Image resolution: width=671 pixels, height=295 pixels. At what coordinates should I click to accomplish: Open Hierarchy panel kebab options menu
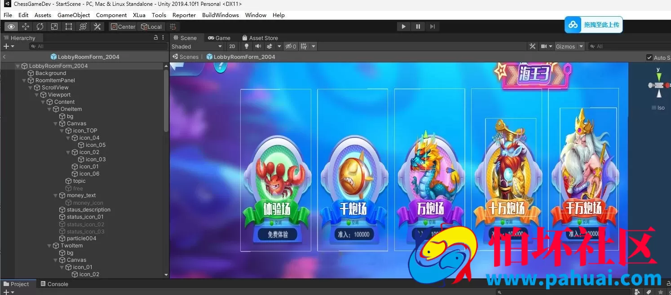point(163,38)
